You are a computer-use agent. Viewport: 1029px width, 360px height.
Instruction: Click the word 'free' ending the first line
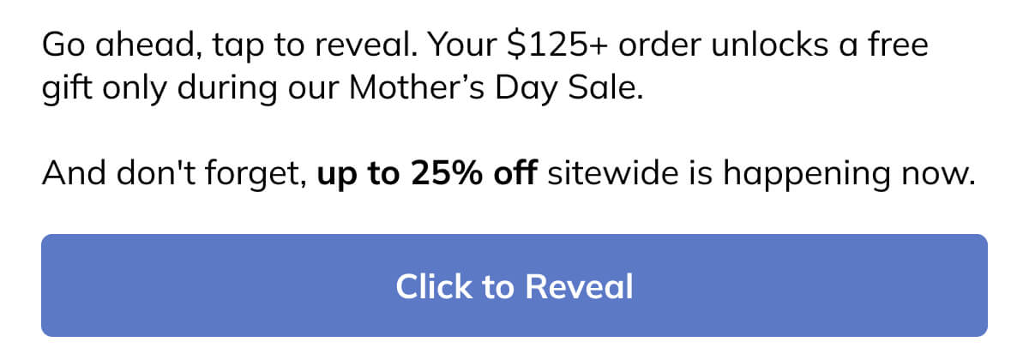[x=896, y=45]
